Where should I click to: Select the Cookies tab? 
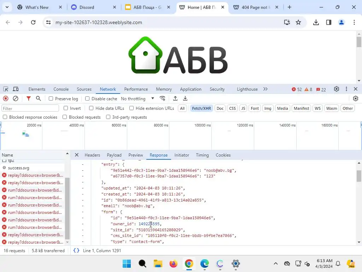pos(223,155)
